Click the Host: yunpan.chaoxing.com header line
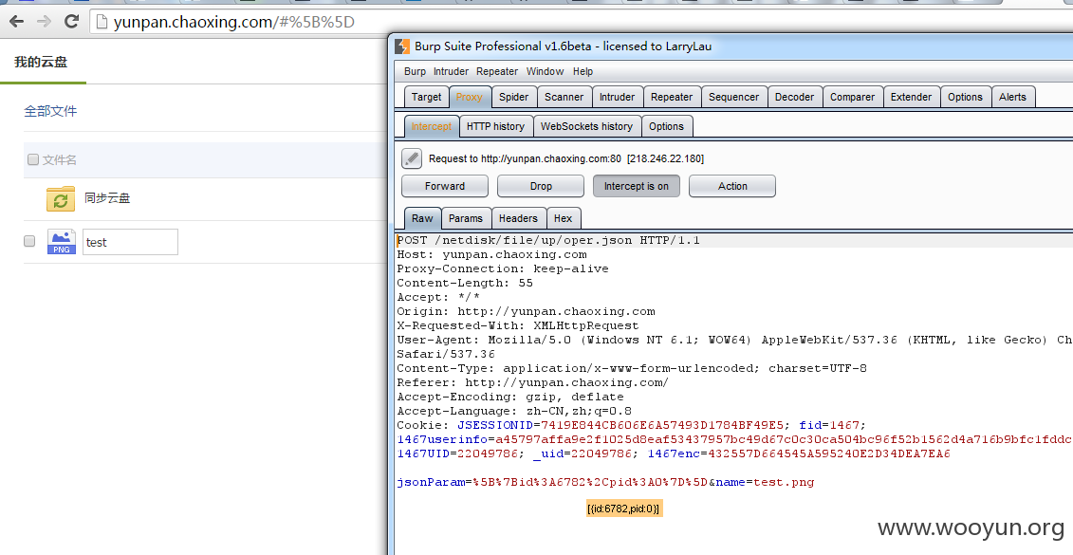This screenshot has width=1073, height=555. pos(492,254)
